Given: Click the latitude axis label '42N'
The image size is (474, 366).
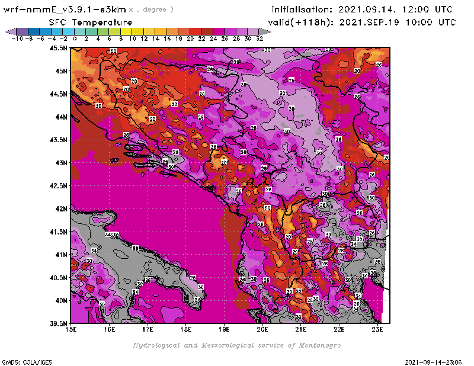Looking at the screenshot, I should tap(62, 209).
